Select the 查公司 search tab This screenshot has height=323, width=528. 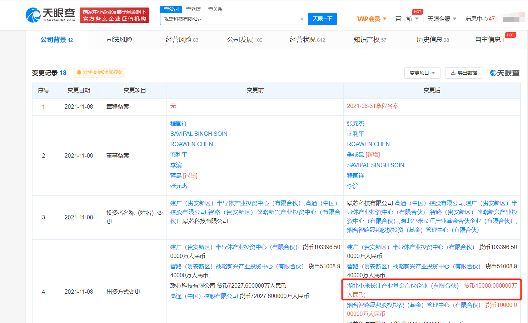coord(171,9)
